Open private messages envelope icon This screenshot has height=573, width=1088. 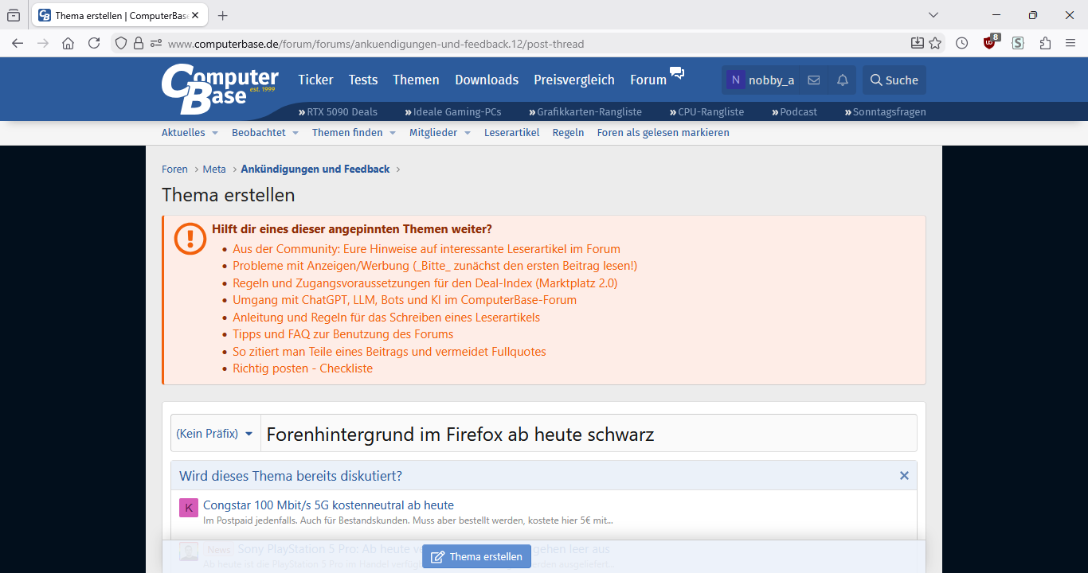(814, 80)
